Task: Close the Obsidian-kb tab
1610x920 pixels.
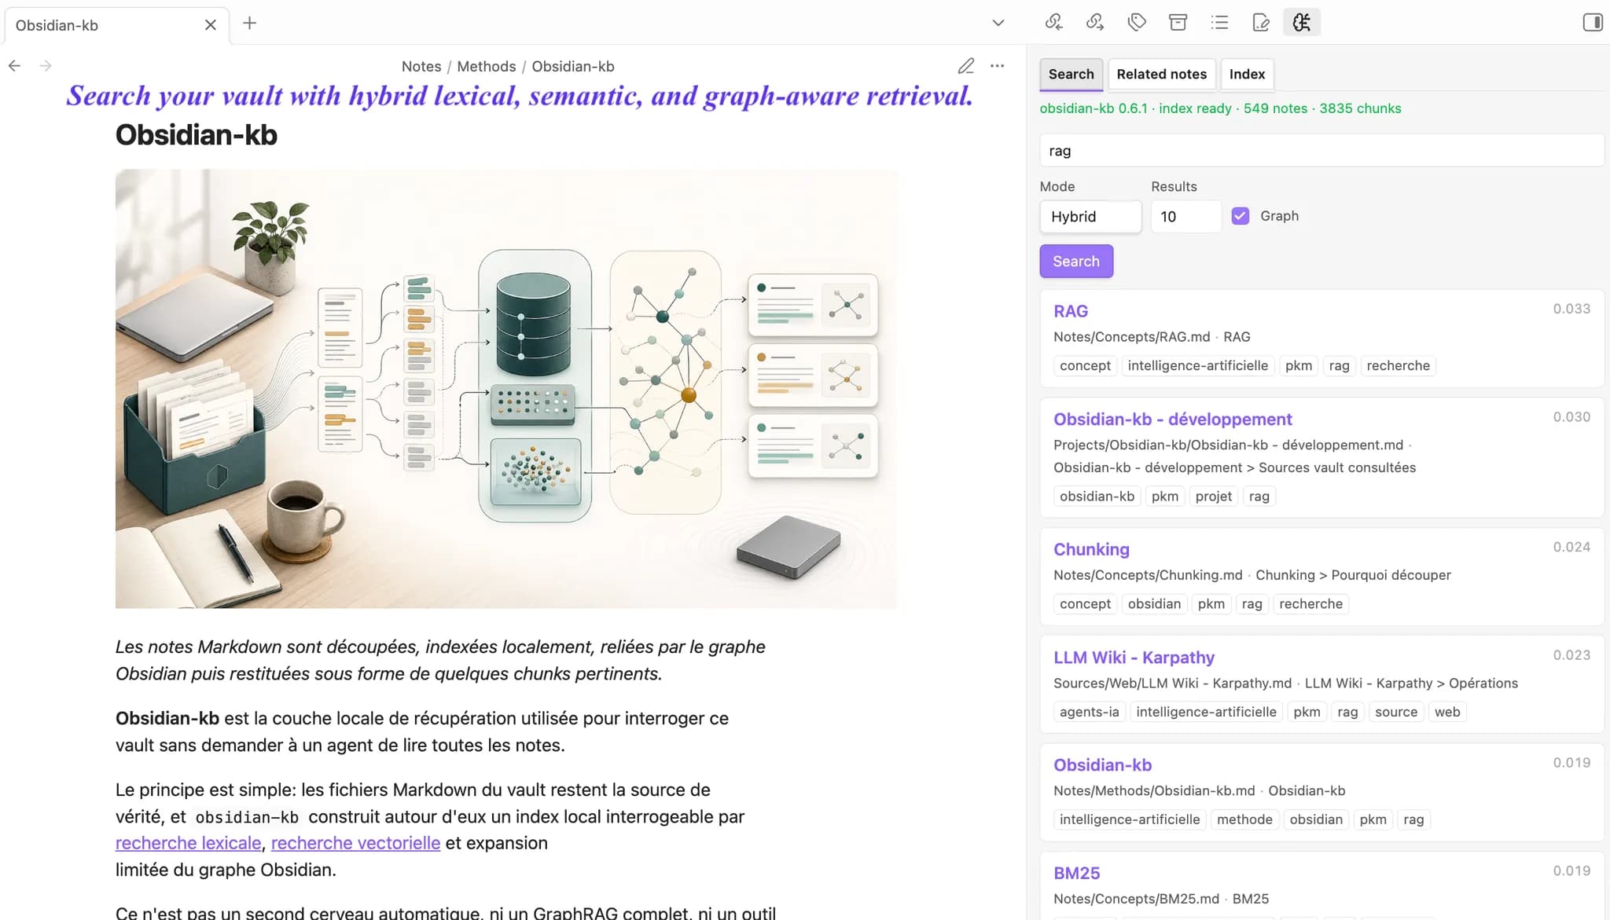Action: (x=210, y=25)
